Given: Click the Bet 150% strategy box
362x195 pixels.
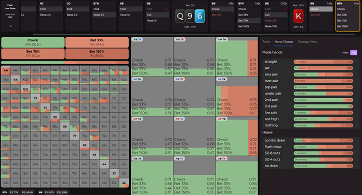Looking at the screenshot, I should click(x=97, y=53).
